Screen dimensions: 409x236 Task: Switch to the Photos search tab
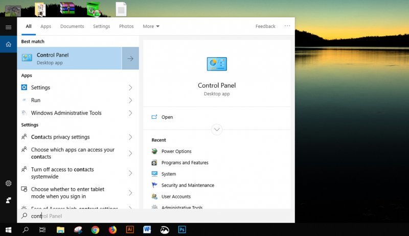(126, 27)
